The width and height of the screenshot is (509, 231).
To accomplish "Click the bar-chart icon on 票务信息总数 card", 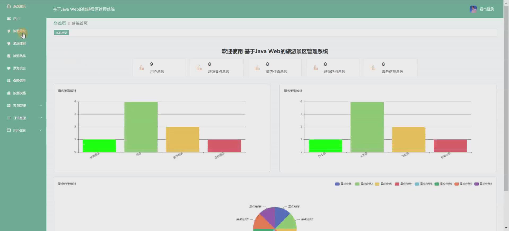I will point(373,68).
